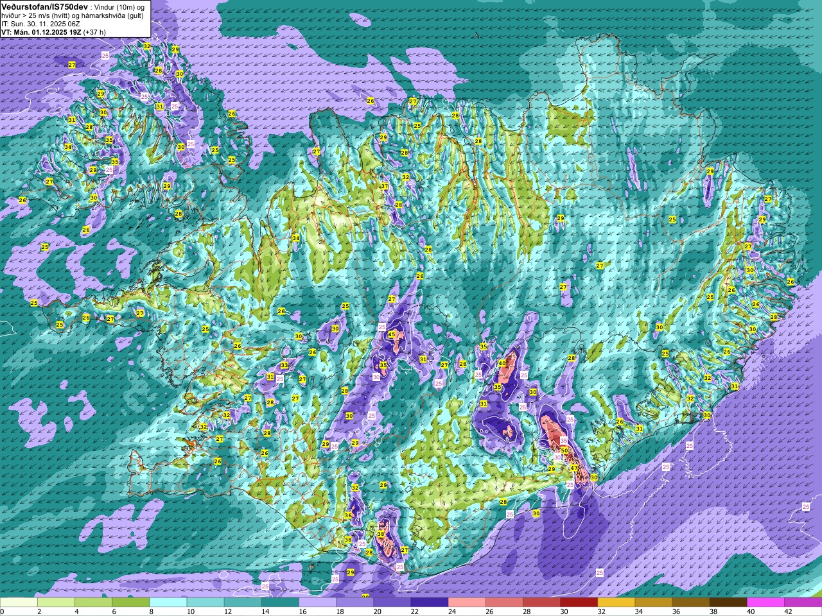Click the pale cream 0–2 legend swatch
This screenshot has width=822, height=616.
19,603
